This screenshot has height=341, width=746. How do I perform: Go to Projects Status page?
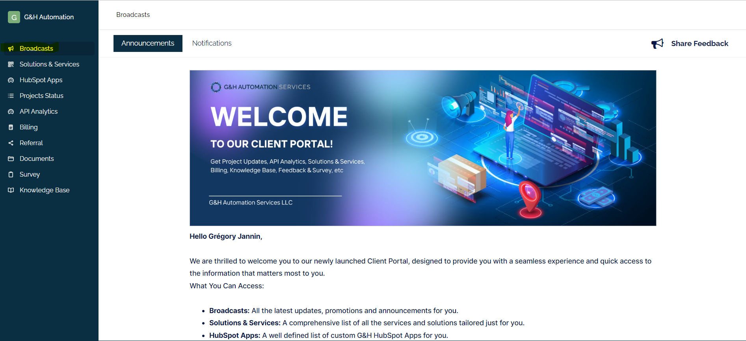(41, 96)
